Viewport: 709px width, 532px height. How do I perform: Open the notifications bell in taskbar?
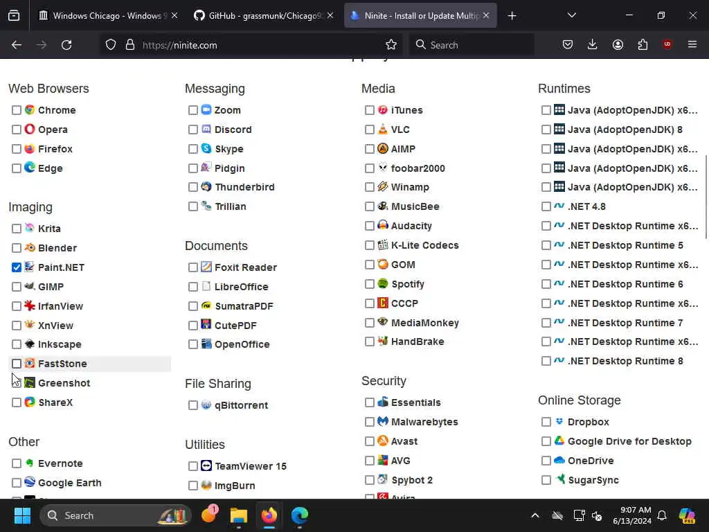[x=662, y=515]
